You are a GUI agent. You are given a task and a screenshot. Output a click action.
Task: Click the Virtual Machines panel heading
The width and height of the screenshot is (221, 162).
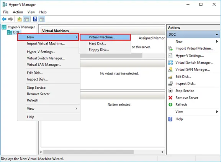point(56,31)
